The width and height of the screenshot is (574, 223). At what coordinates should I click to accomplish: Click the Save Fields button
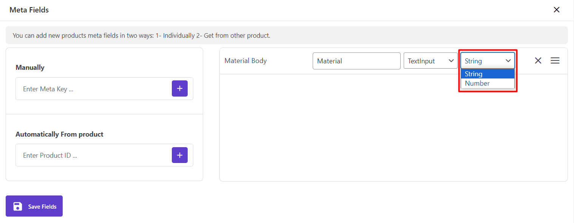coord(34,206)
